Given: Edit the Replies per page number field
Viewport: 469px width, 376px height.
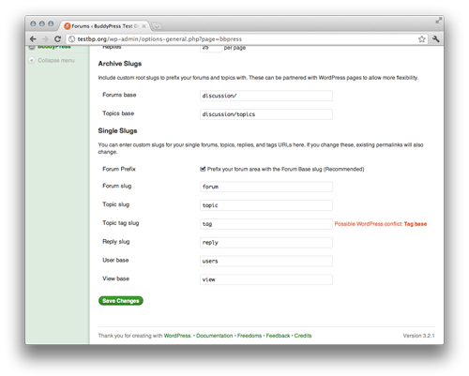Looking at the screenshot, I should (x=211, y=48).
